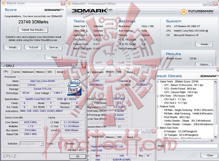Select GT2 - Firefly Forest row
Screen dimensions: 219x161
tap(180, 89)
